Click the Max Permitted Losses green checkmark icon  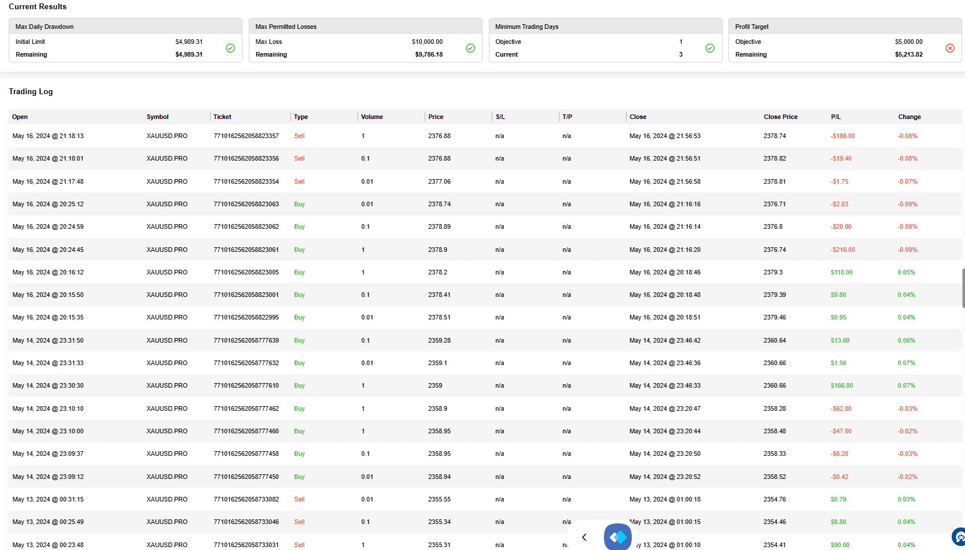pos(470,48)
